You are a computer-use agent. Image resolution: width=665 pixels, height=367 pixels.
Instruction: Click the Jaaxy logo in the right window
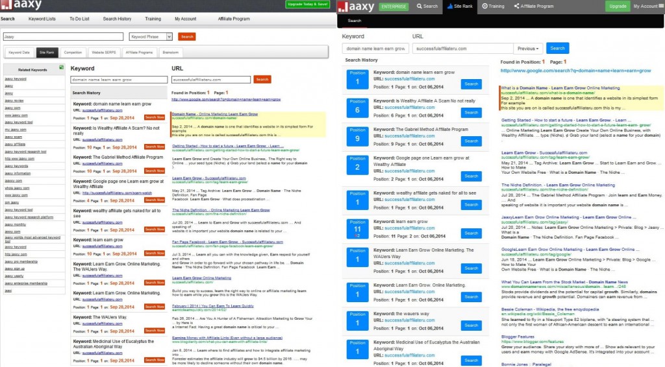click(357, 6)
